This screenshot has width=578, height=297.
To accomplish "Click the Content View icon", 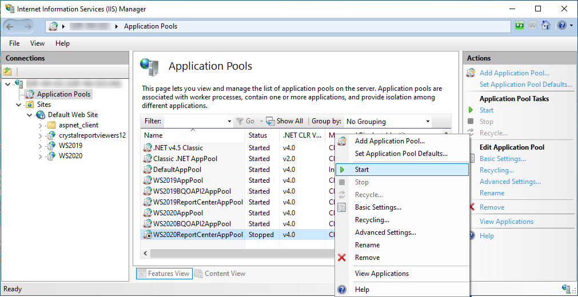I will (199, 274).
